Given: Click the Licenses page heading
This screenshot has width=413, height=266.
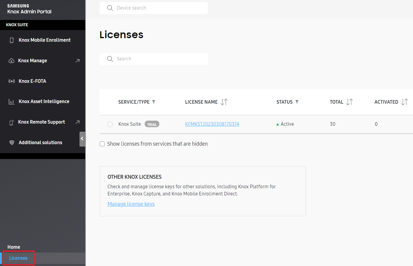Looking at the screenshot, I should (x=121, y=35).
